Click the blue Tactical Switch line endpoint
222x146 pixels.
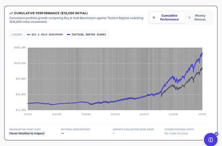tap(202, 53)
